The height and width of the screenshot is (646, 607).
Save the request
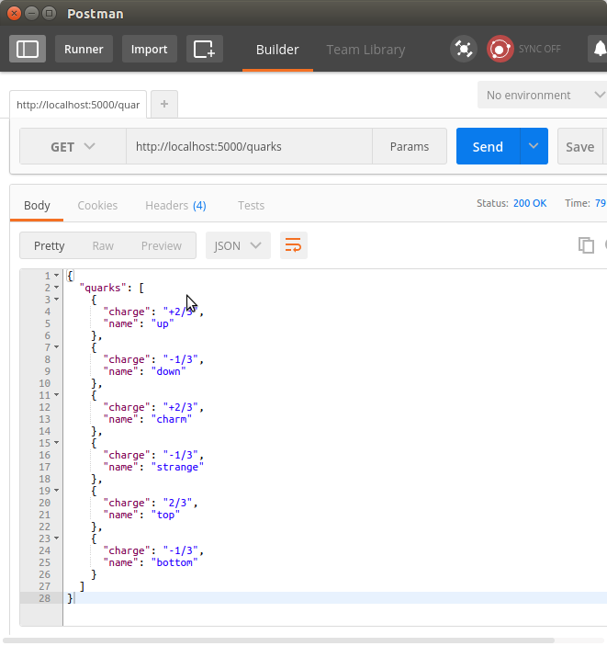(x=579, y=146)
